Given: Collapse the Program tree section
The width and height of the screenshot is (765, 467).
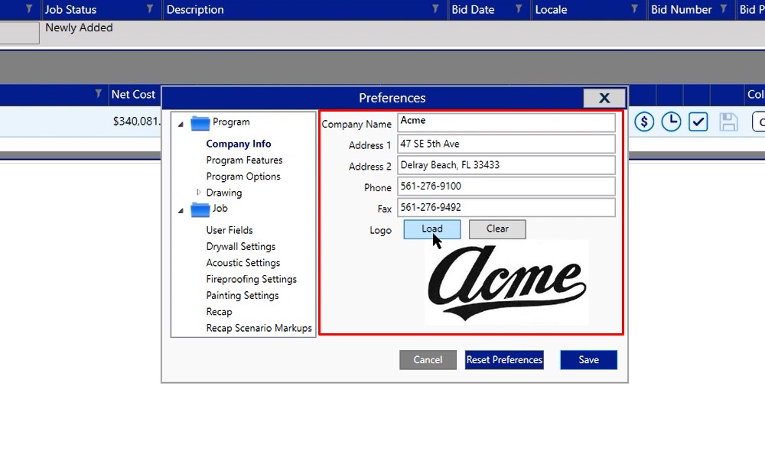Looking at the screenshot, I should [x=181, y=123].
